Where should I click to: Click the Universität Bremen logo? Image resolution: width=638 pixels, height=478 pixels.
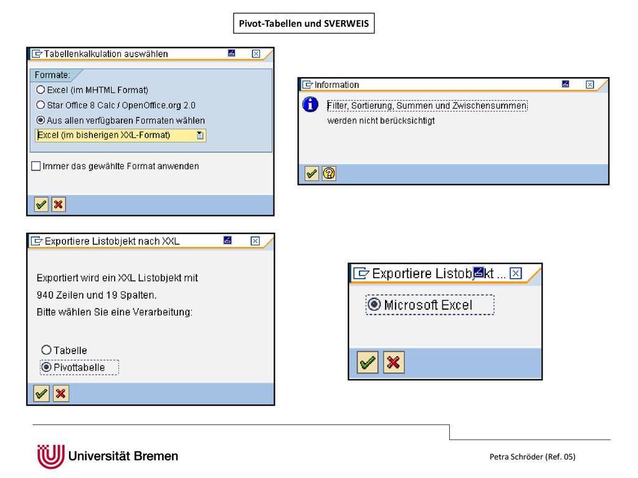107,456
